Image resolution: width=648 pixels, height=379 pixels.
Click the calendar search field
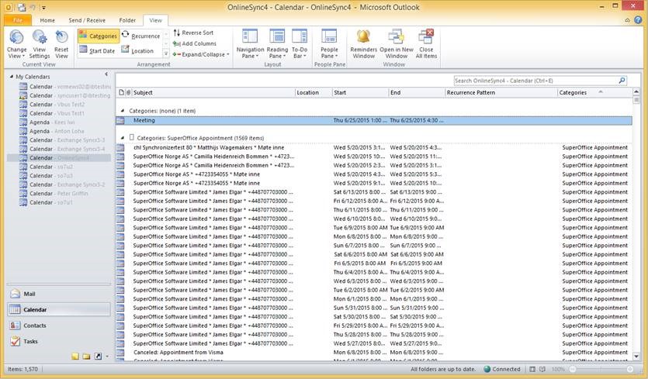[535, 81]
